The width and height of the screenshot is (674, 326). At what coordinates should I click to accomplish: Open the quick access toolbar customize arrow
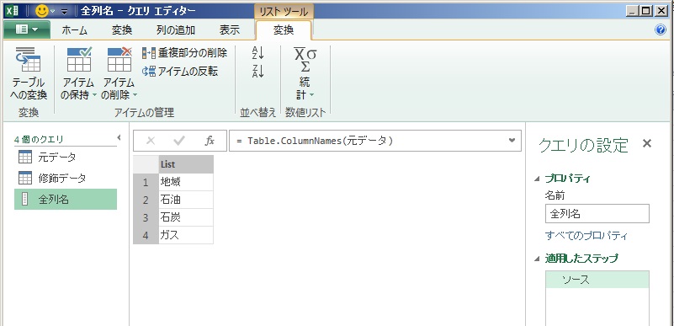pyautogui.click(x=65, y=11)
